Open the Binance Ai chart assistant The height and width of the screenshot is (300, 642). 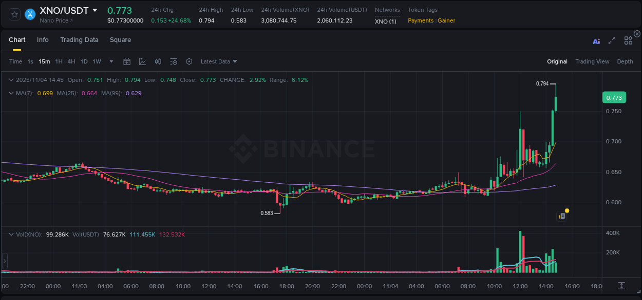(x=596, y=41)
